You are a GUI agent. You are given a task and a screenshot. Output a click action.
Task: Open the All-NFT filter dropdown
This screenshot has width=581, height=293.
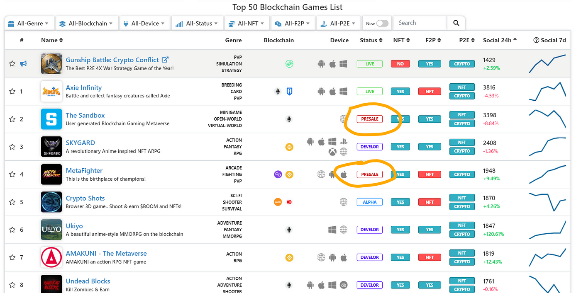247,24
